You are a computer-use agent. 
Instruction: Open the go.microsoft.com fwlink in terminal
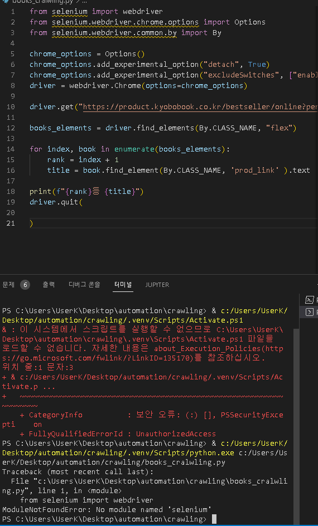tap(143, 353)
